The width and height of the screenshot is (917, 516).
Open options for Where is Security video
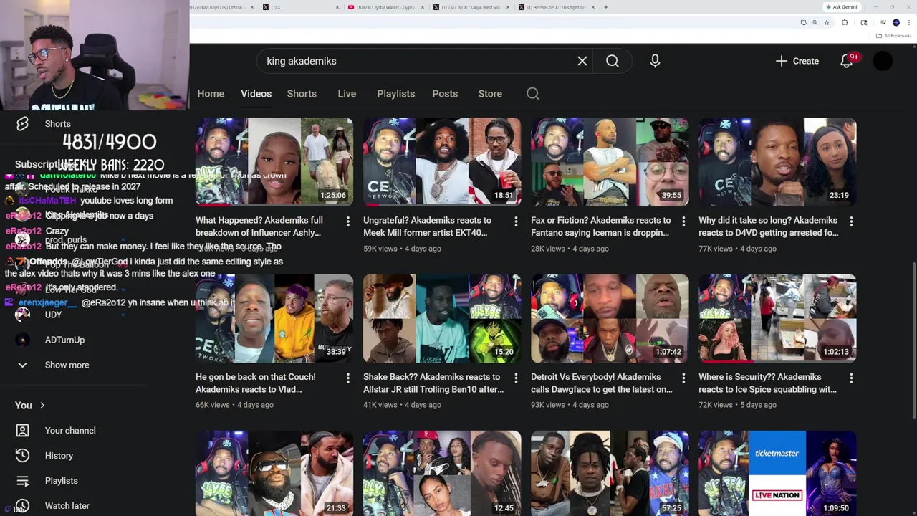(851, 378)
